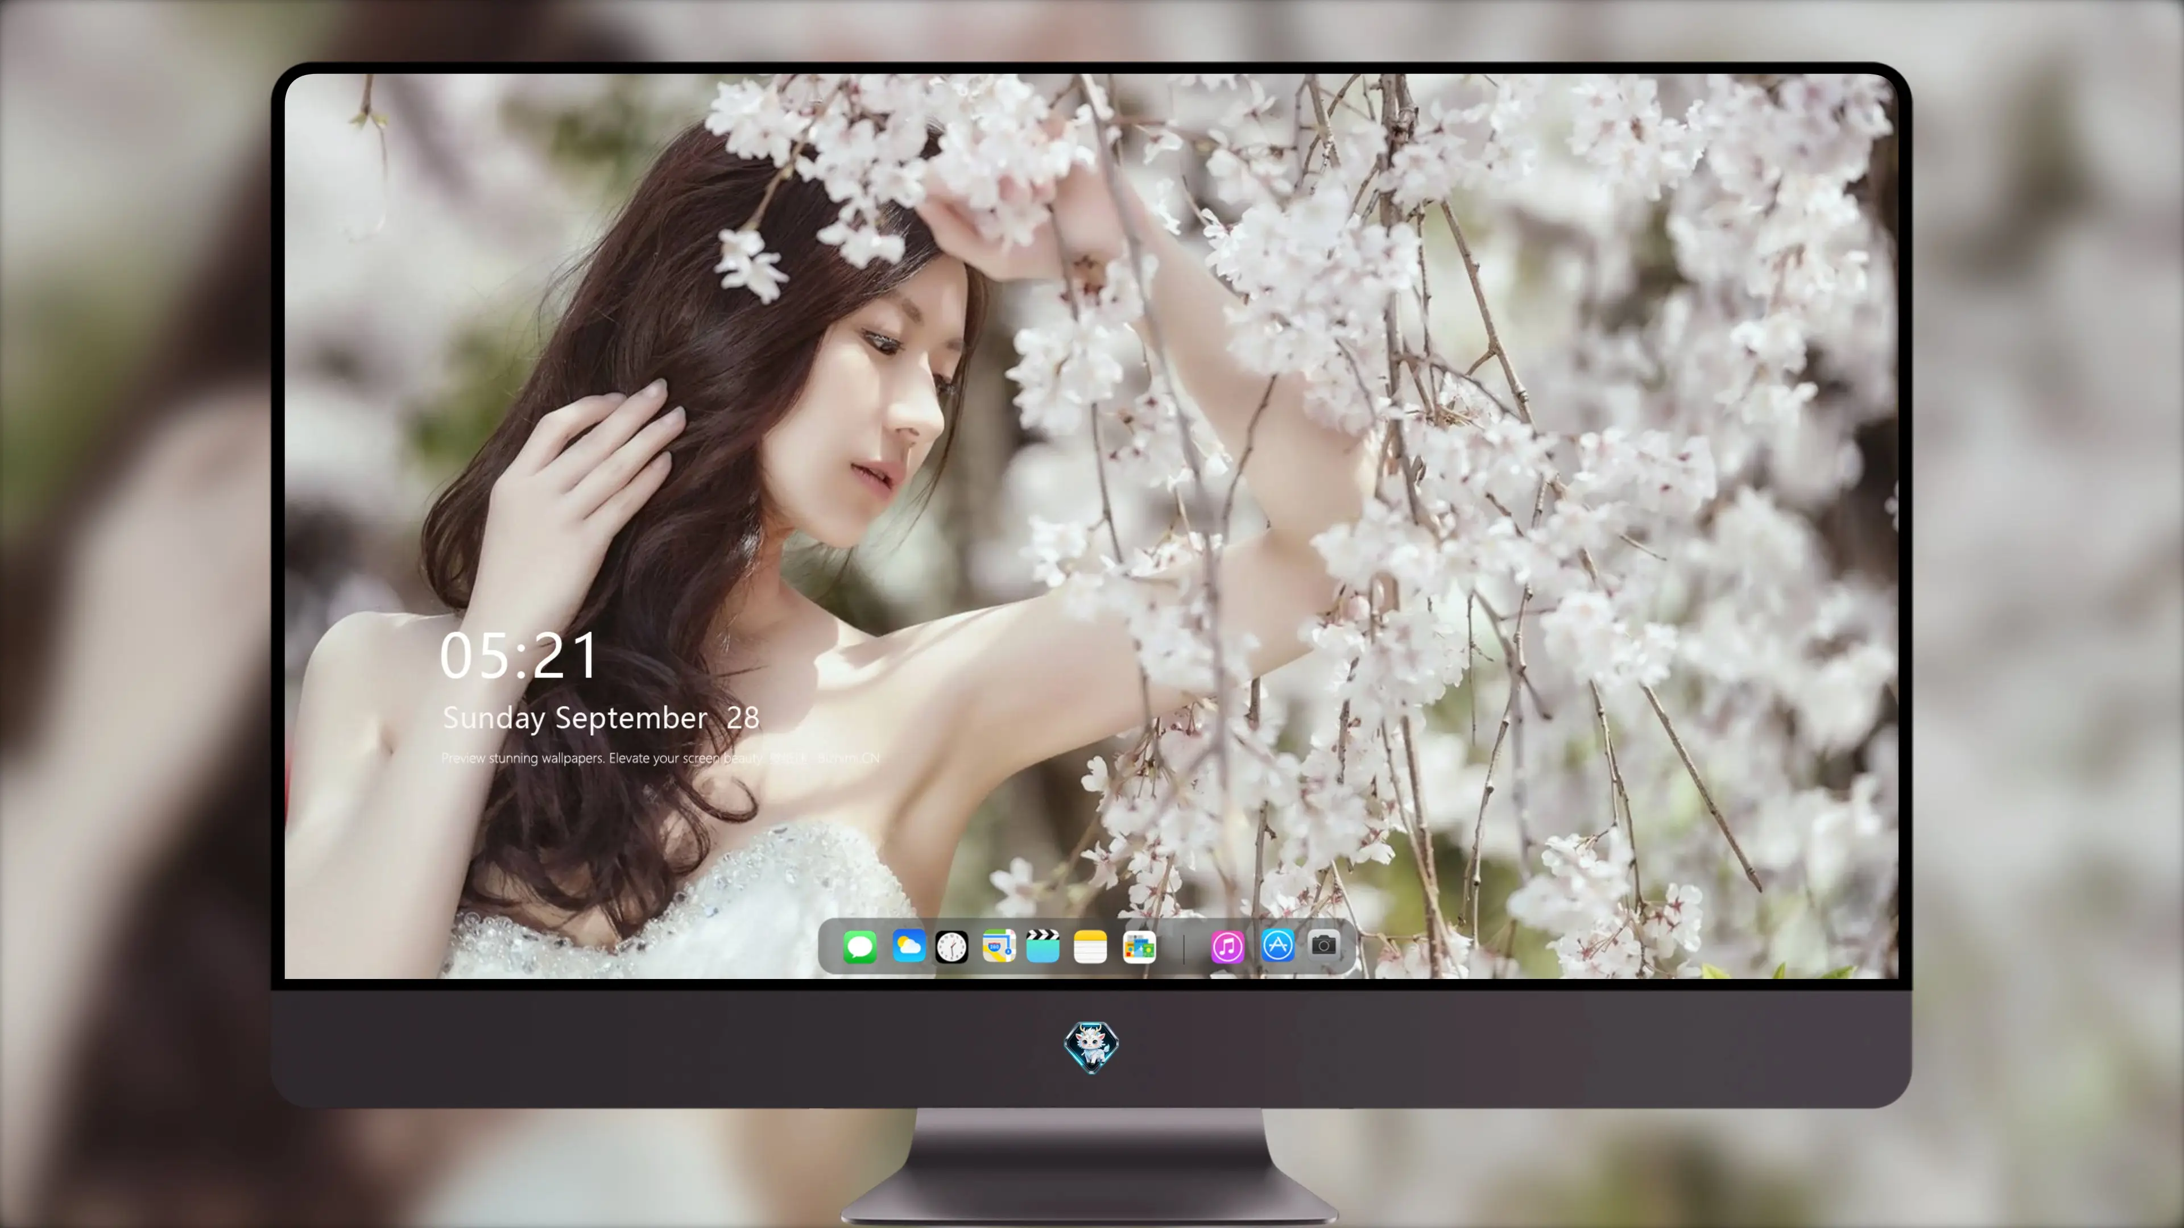Launch the pink iTunes music icon
The width and height of the screenshot is (2184, 1228).
(1228, 947)
